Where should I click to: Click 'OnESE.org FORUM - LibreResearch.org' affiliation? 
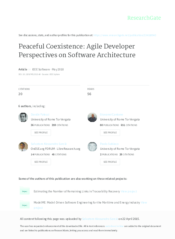coord(56,149)
